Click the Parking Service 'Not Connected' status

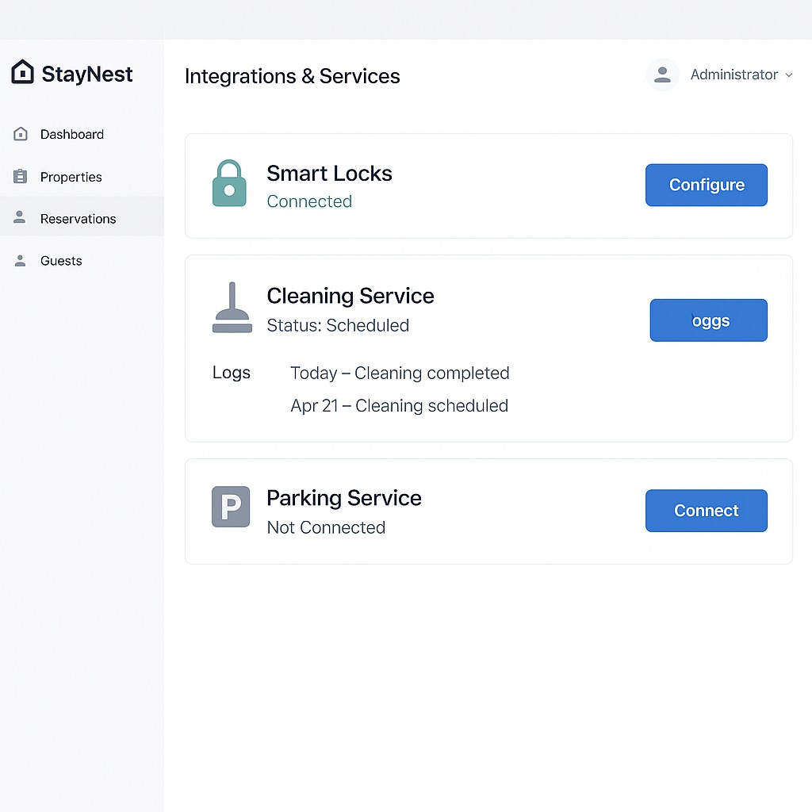(x=326, y=527)
